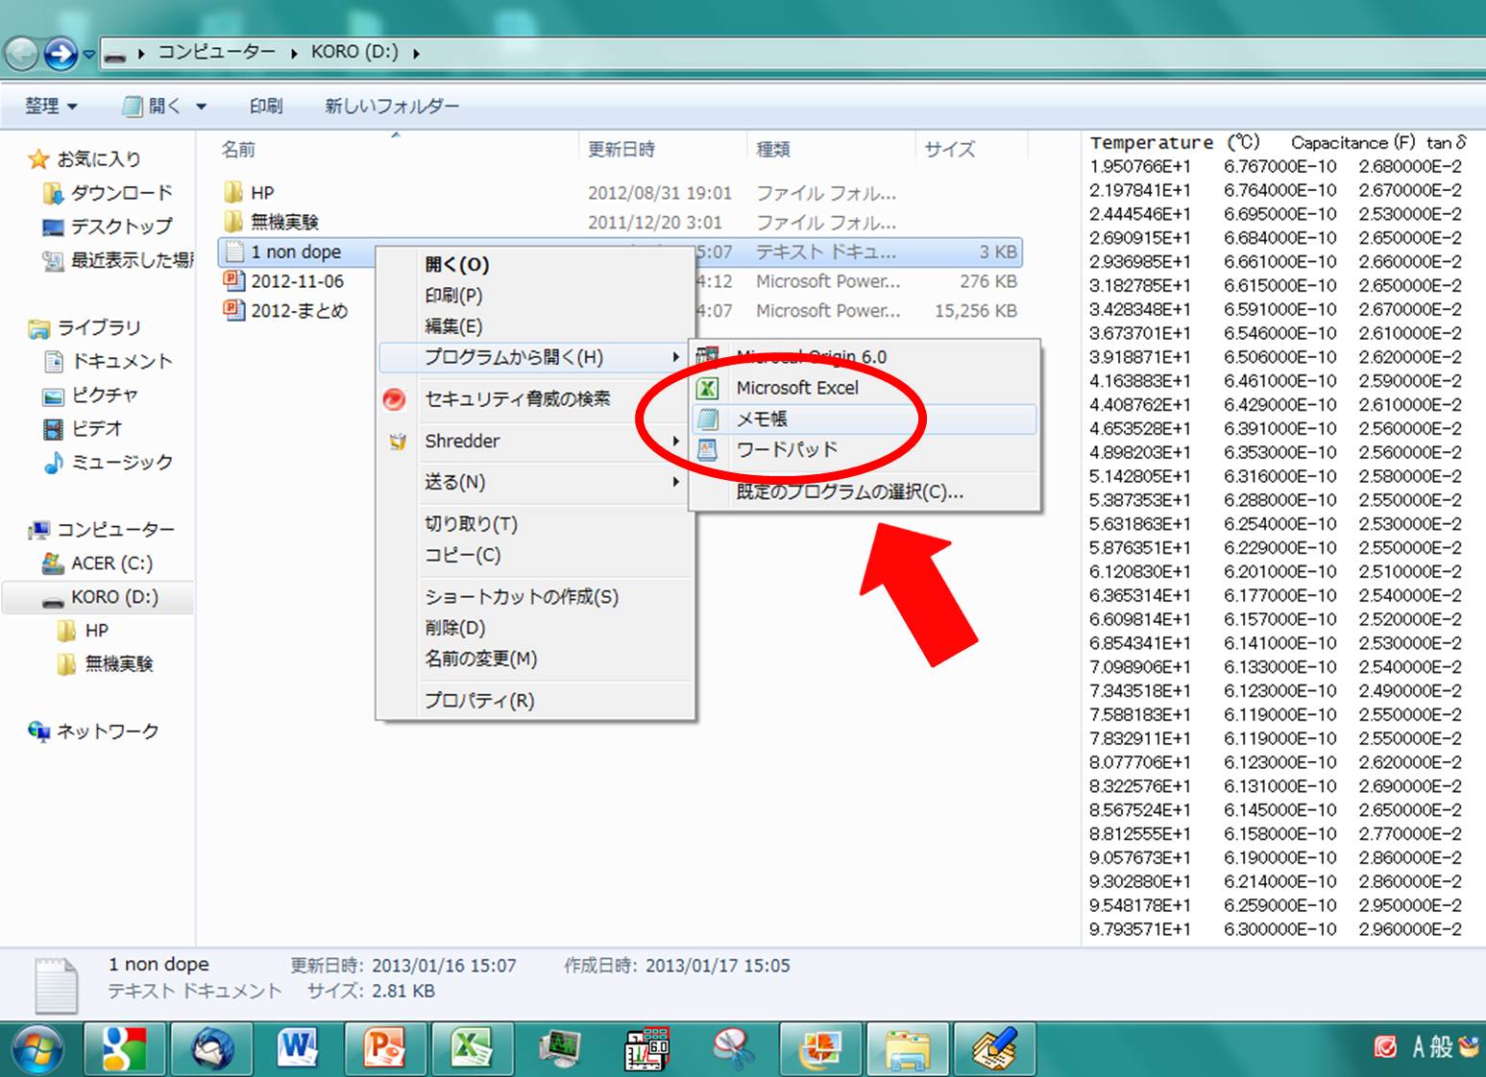1486x1077 pixels.
Task: Choose 名前の変更(M) from context menu
Action: point(480,658)
